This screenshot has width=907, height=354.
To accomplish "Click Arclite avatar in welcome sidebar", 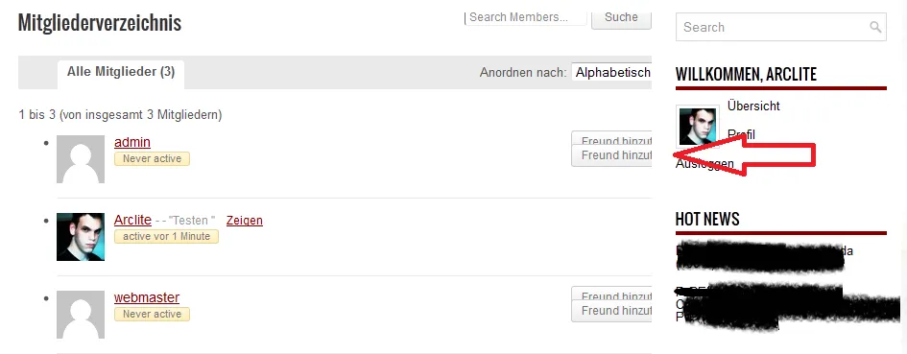I will point(697,126).
